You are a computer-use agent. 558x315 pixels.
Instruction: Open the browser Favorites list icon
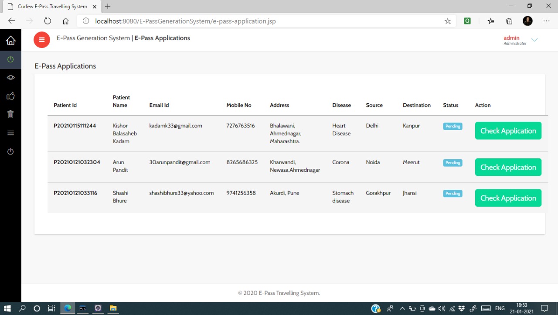(491, 21)
